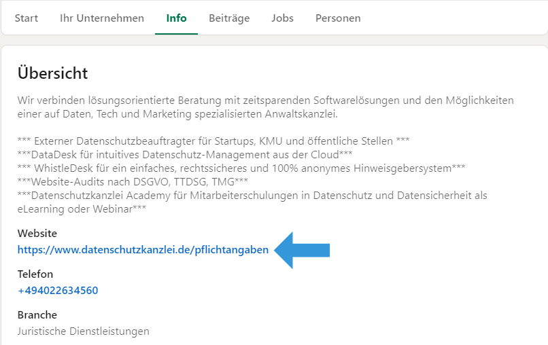Open the Jobs tab
Screen dimensions: 548x345
(x=282, y=18)
